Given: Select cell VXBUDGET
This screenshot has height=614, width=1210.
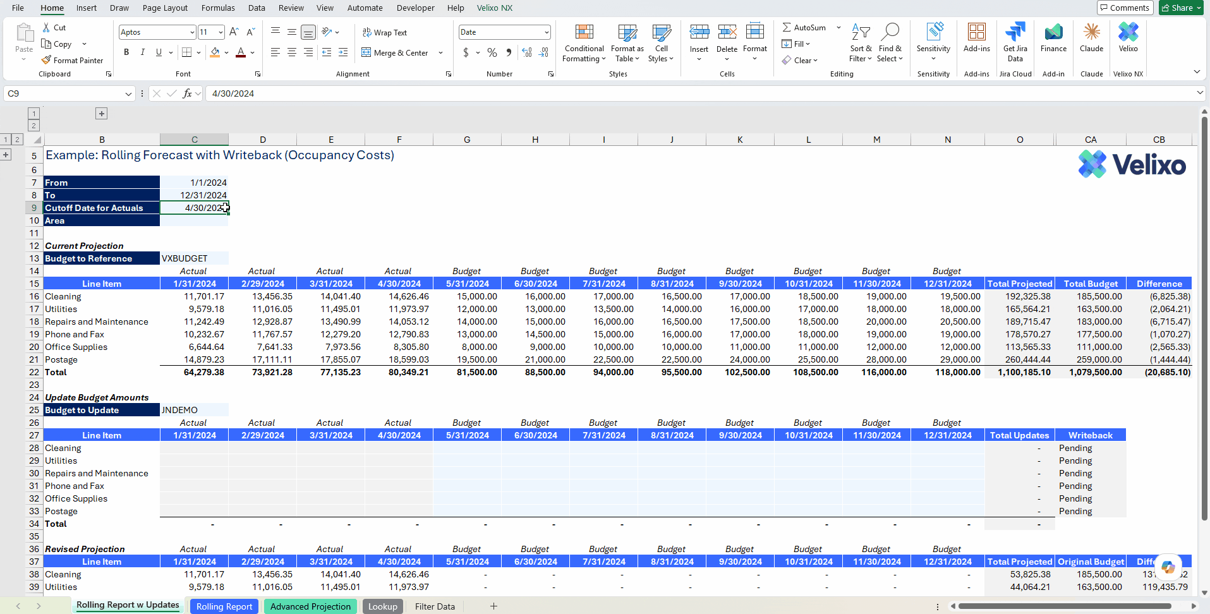Looking at the screenshot, I should (x=194, y=258).
